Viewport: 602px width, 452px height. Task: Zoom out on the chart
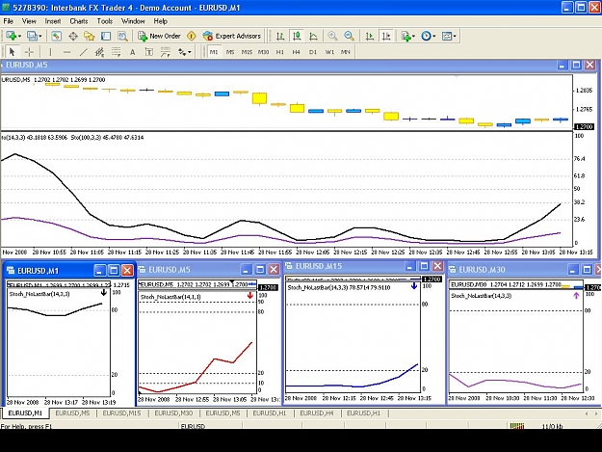click(349, 36)
